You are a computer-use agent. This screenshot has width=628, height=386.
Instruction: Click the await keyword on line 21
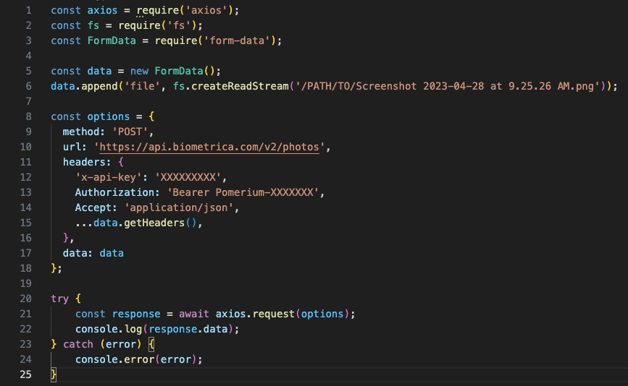(x=194, y=314)
